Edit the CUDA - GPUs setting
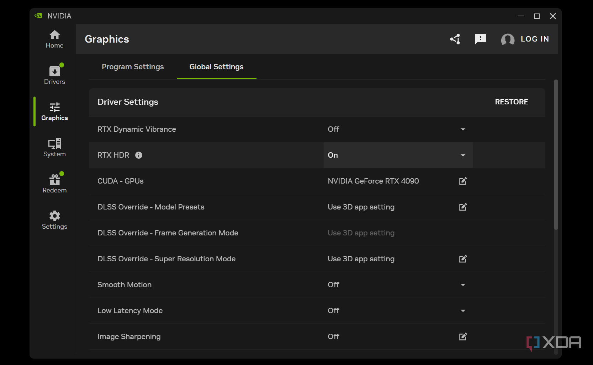Viewport: 593px width, 365px height. (463, 181)
